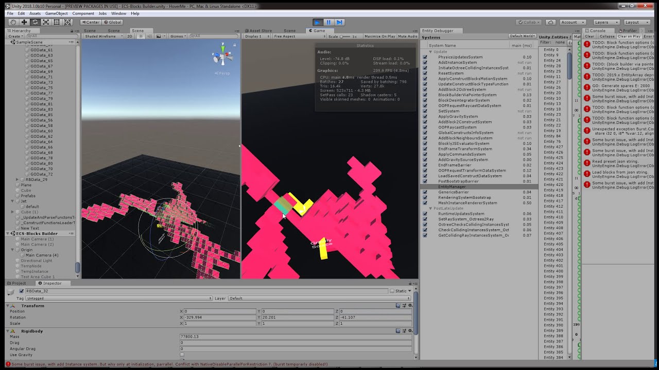The height and width of the screenshot is (370, 659).
Task: Uncheck the RuntimeUpdatesSystem checkbox
Action: tap(425, 214)
